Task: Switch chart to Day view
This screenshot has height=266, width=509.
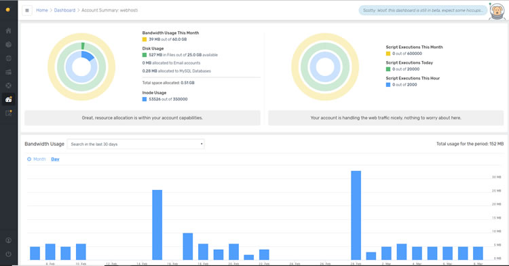Action: [x=55, y=159]
